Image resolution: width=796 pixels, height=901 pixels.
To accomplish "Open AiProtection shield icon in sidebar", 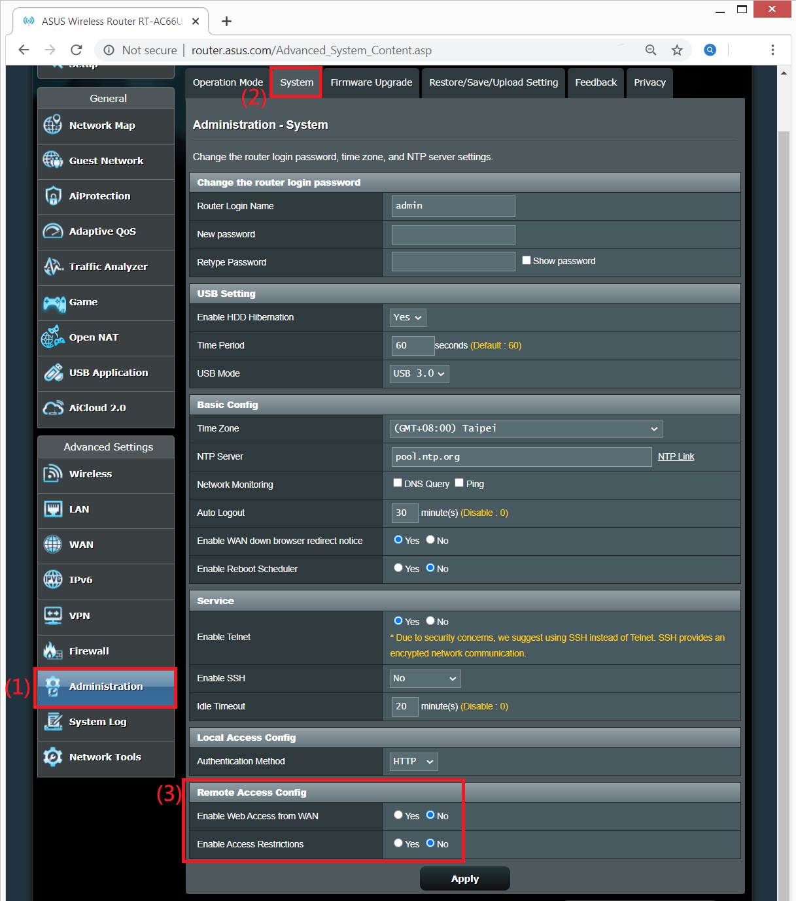I will [52, 195].
